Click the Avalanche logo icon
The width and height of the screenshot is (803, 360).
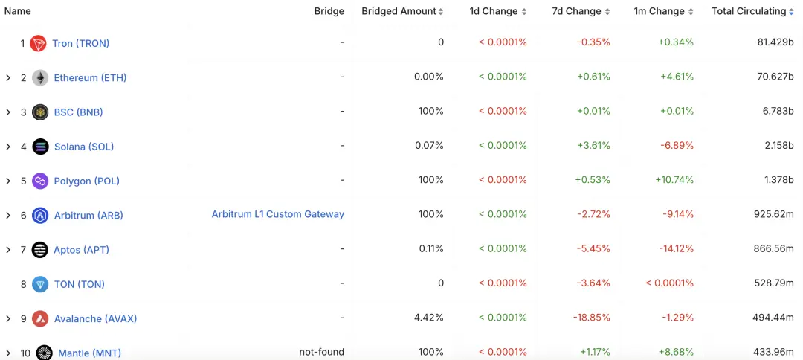point(40,318)
